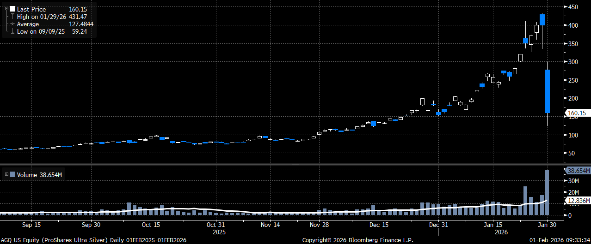Expand the Volume legend box

coord(6,174)
